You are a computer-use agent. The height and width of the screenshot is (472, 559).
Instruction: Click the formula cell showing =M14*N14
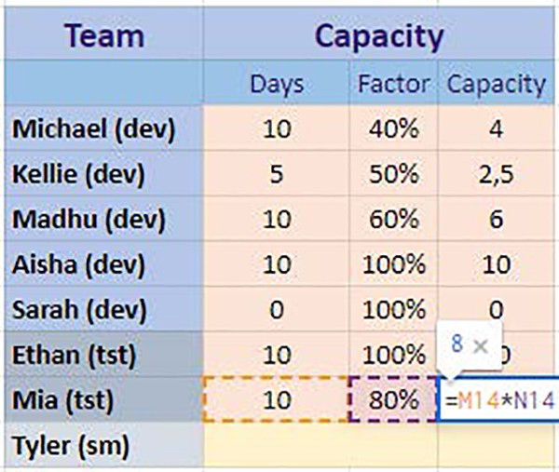(498, 401)
